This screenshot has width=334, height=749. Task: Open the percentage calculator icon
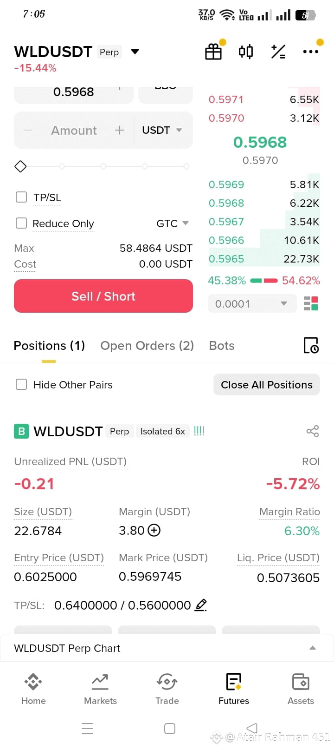point(278,52)
